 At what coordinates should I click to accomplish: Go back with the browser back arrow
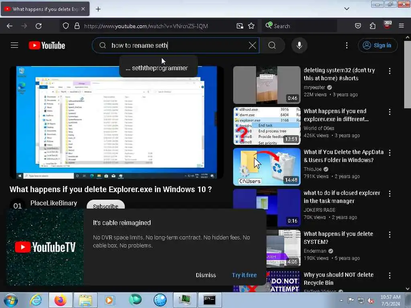click(10, 26)
